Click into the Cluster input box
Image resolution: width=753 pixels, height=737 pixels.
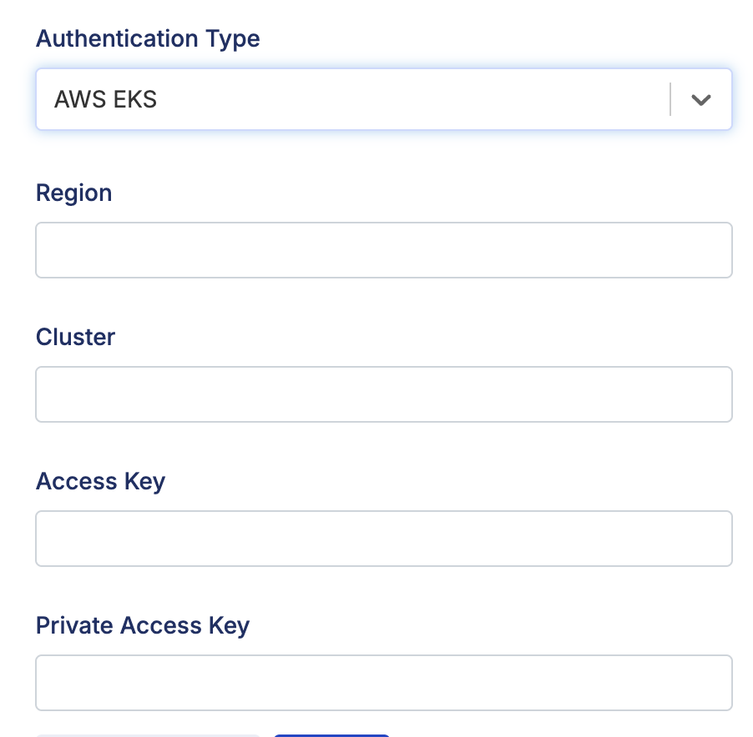click(383, 394)
